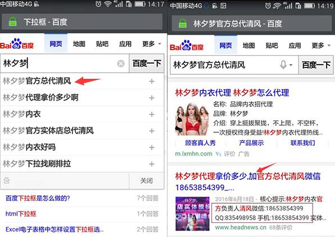The image size is (335, 237).
Task: Tap right address bar 林夕梦官方总代清风 - 百度
Action: click(252, 23)
